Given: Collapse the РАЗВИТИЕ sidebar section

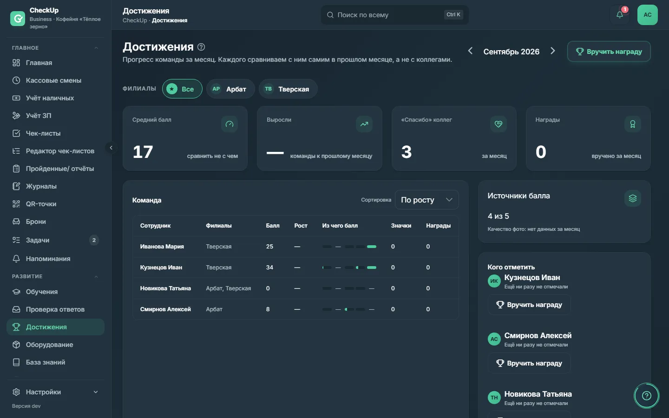Looking at the screenshot, I should 96,276.
